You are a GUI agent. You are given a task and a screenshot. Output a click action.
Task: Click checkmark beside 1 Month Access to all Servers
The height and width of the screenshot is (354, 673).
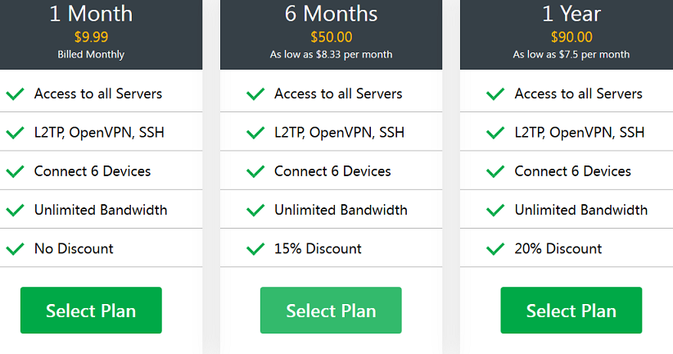[x=15, y=94]
